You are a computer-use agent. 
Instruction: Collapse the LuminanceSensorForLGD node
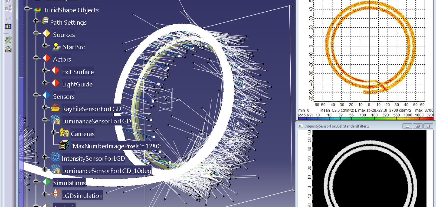[x=45, y=120]
